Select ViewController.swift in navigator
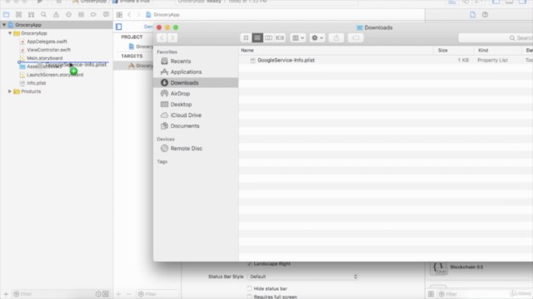This screenshot has height=299, width=533. coord(48,50)
